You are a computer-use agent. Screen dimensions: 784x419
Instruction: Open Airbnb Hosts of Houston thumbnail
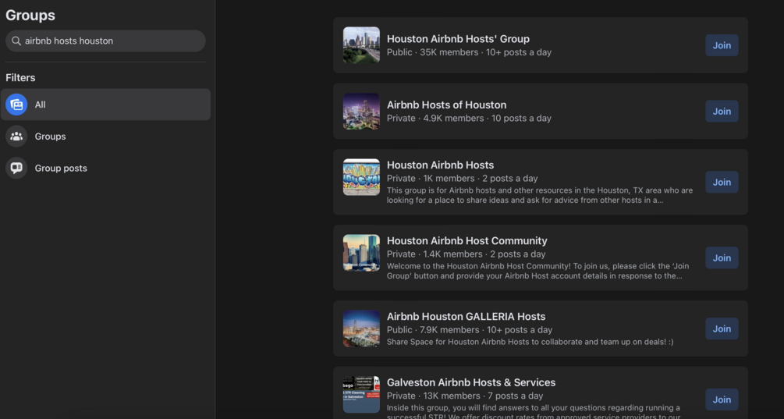(x=361, y=111)
